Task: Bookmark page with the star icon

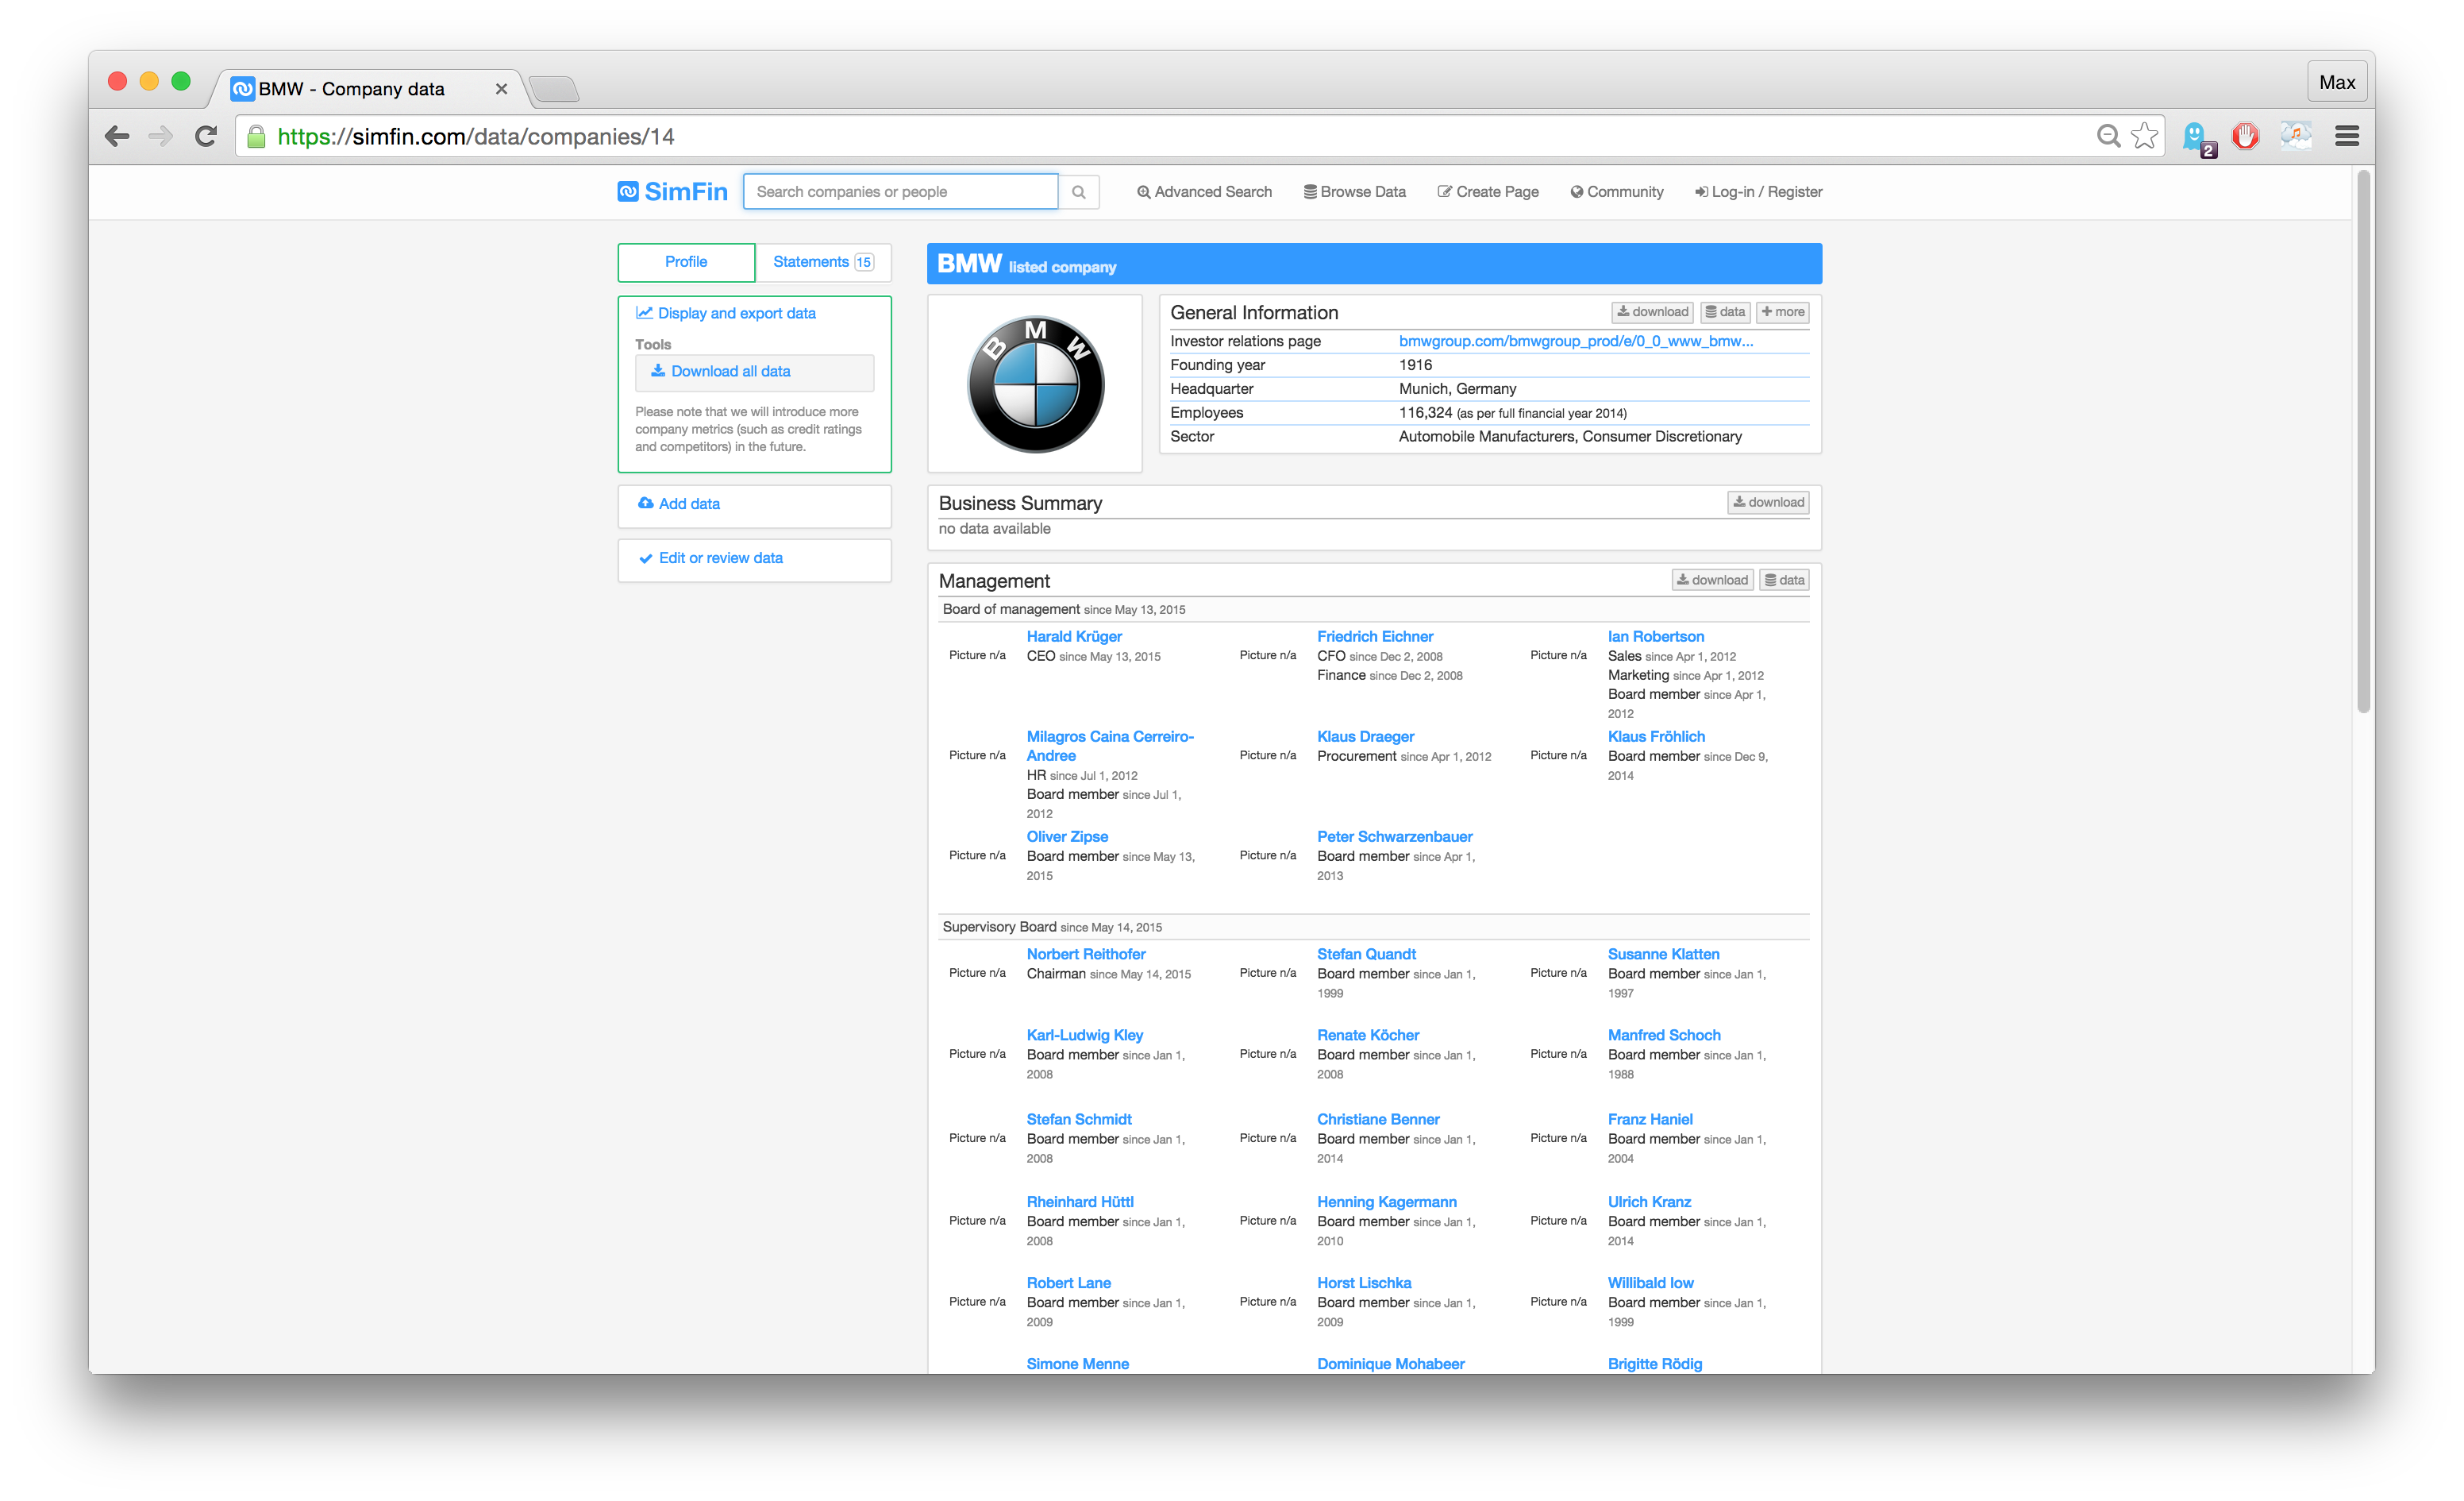Action: point(2144,136)
